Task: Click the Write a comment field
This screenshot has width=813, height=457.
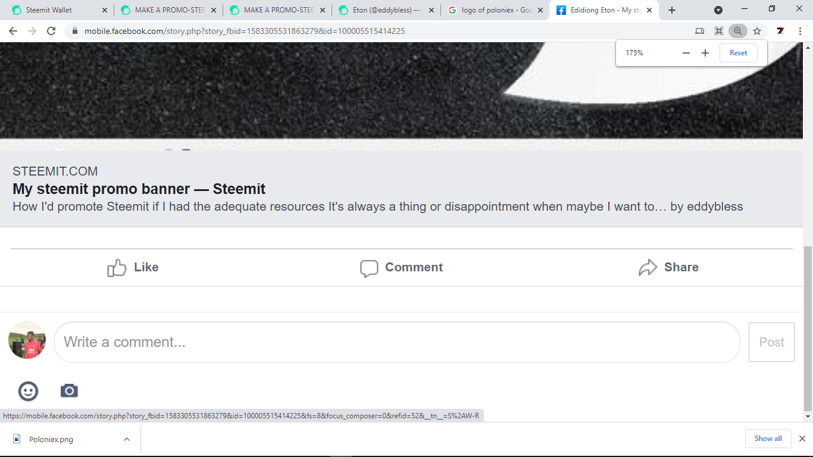Action: pos(397,342)
